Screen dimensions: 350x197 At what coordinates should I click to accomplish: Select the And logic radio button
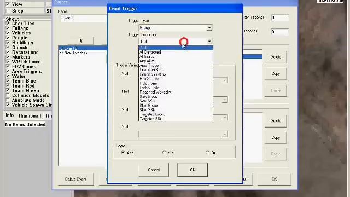tap(123, 153)
